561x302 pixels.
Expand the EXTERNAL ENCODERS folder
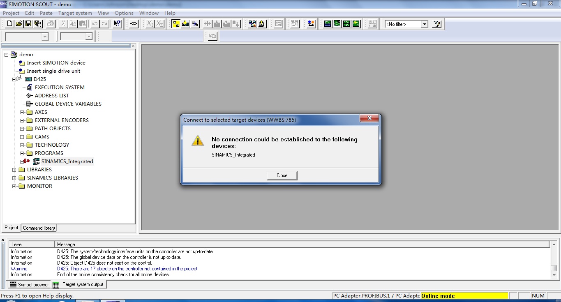(22, 120)
